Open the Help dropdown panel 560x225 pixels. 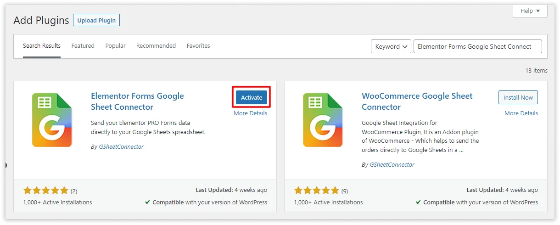pyautogui.click(x=530, y=11)
